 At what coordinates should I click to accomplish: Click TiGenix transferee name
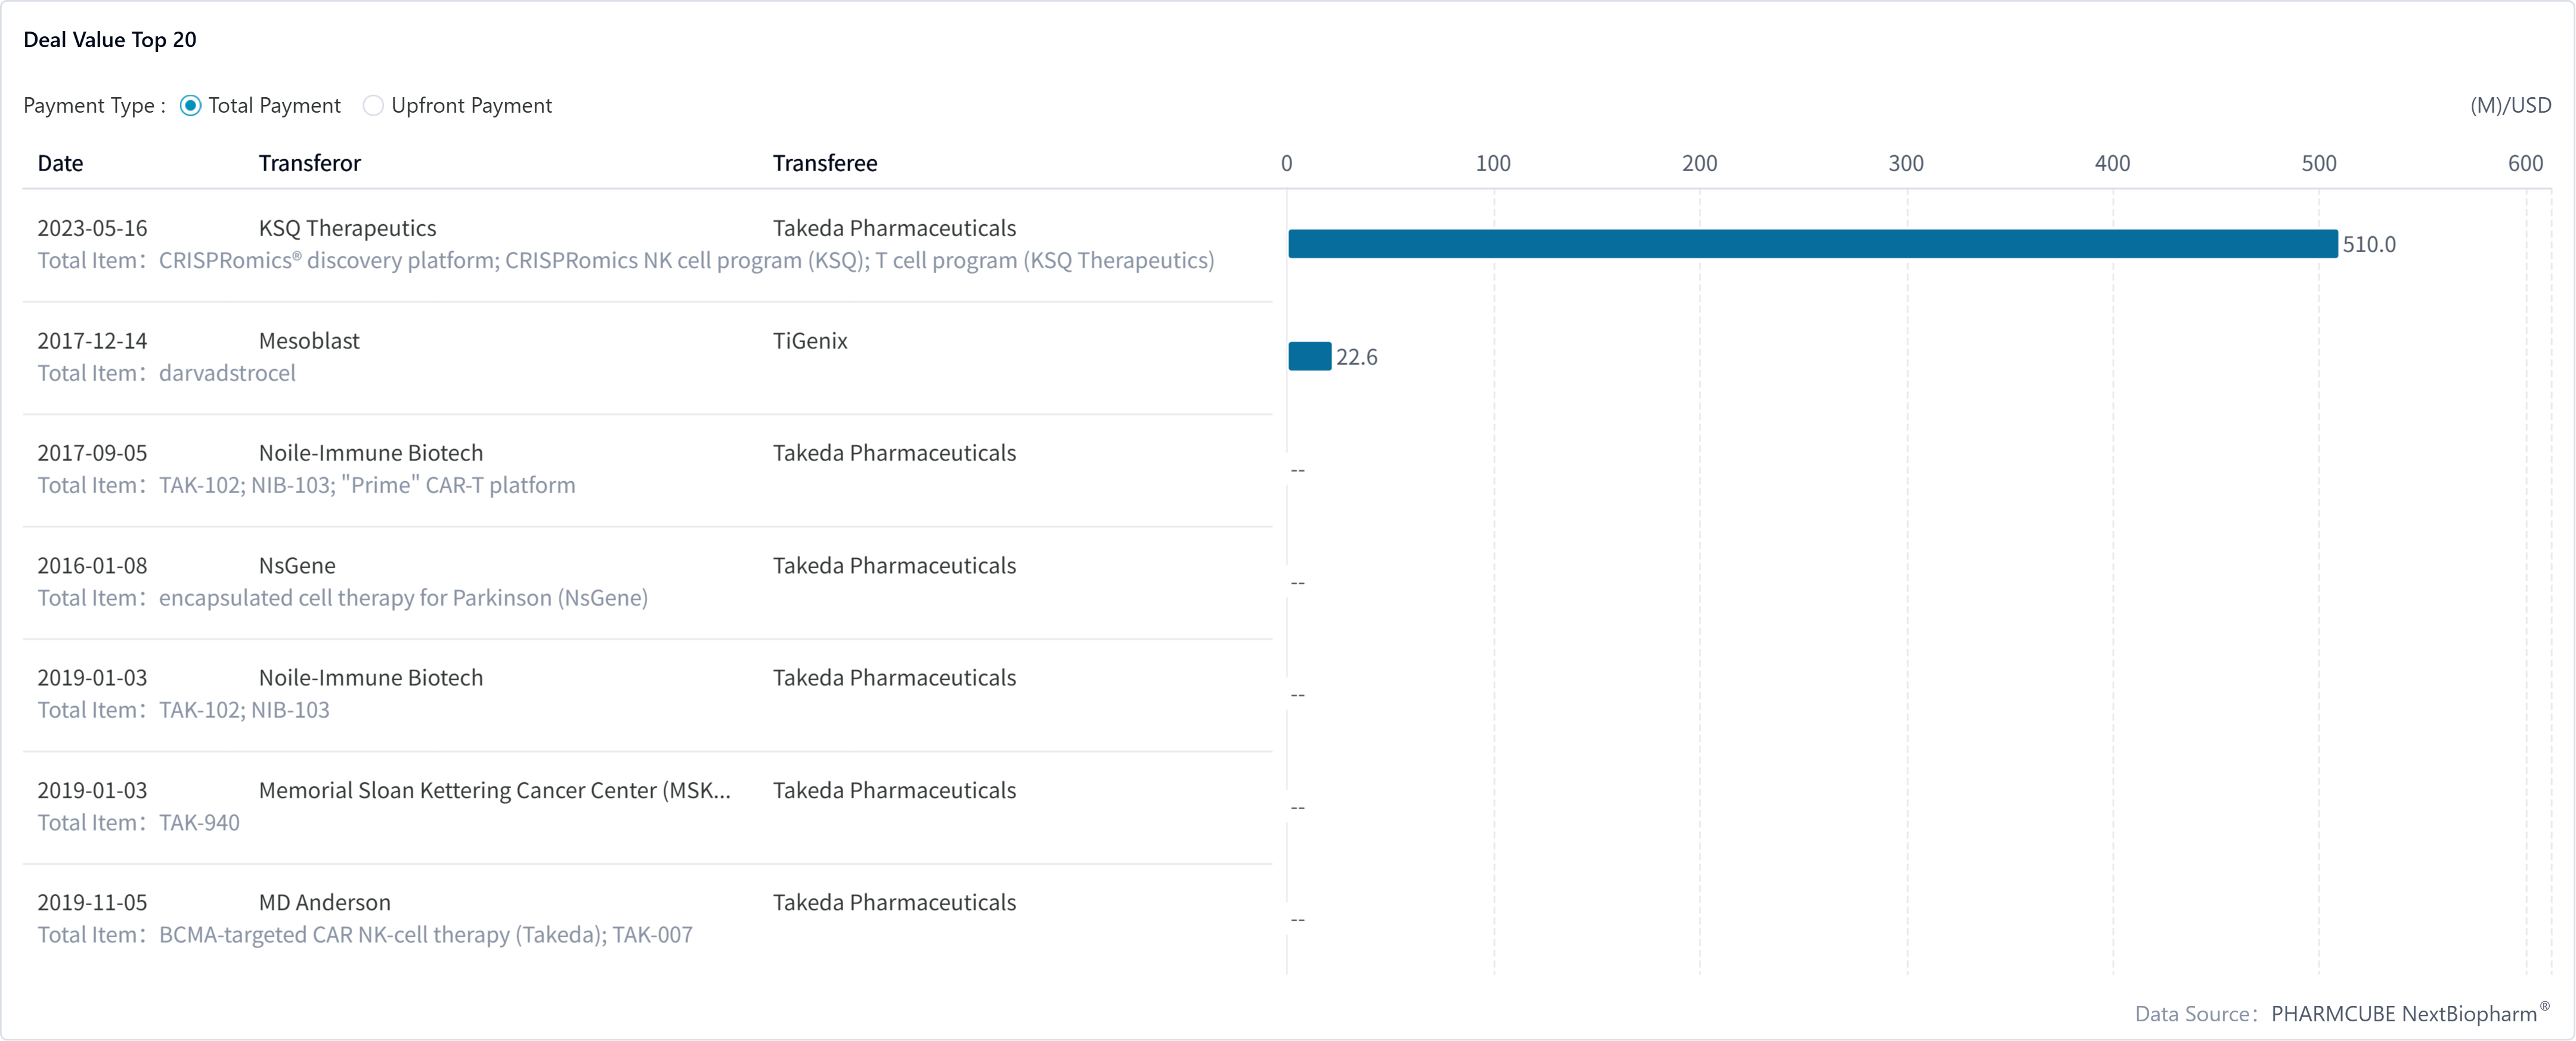click(x=809, y=341)
